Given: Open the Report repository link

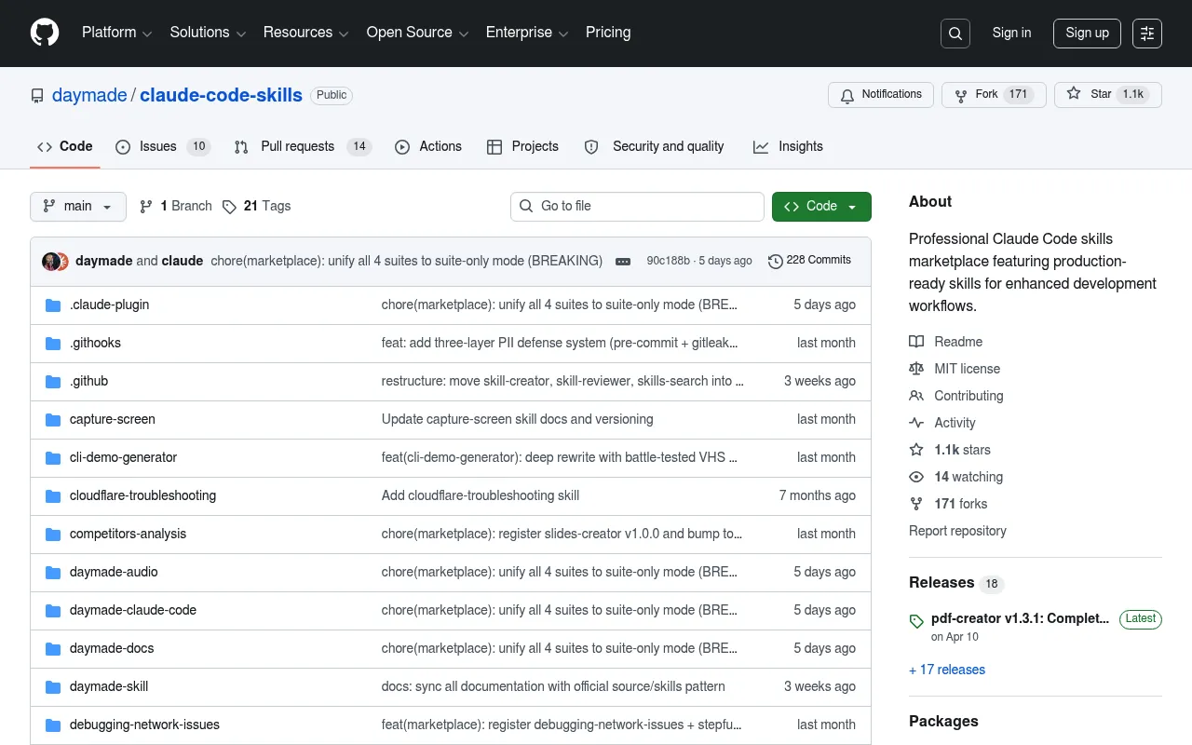Looking at the screenshot, I should (957, 531).
